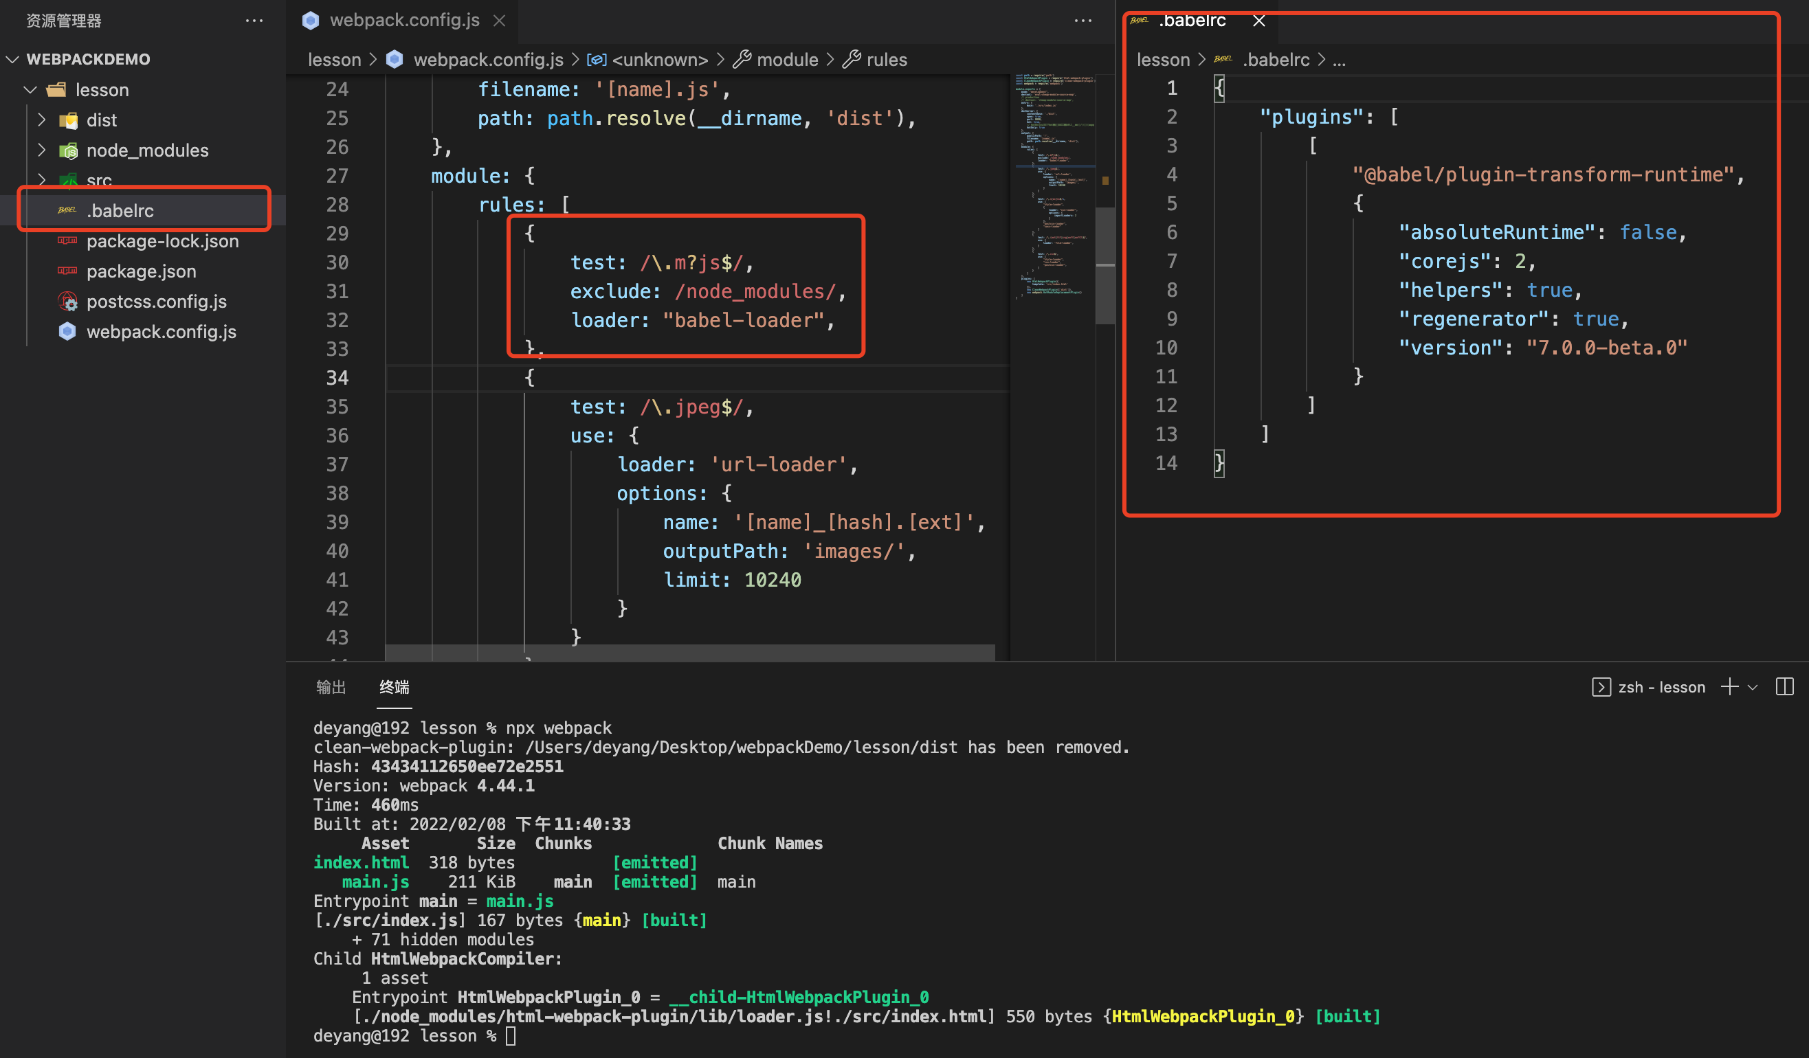Expand the dist folder

pos(42,120)
